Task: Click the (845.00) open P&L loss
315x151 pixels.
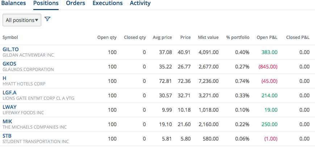Action: [268, 67]
